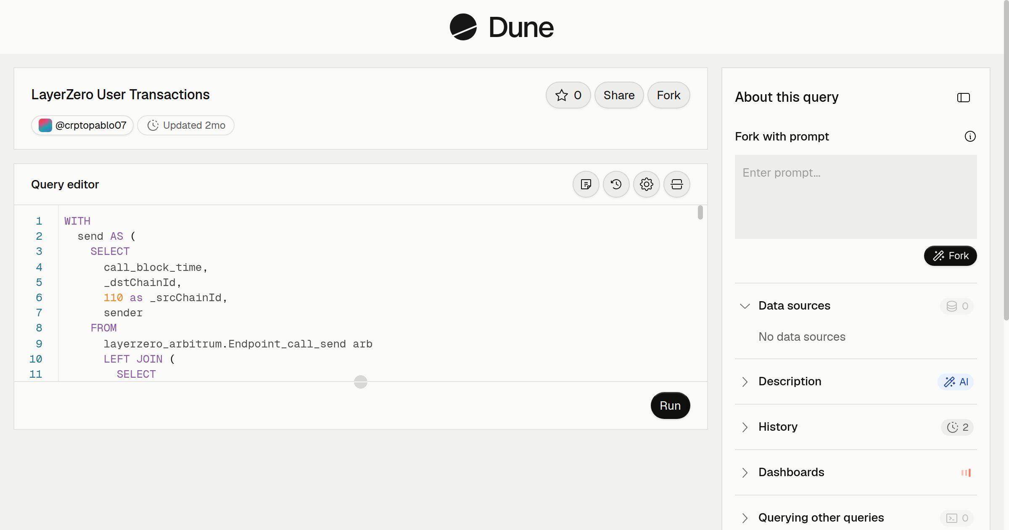Open the query version history clock icon

[616, 184]
